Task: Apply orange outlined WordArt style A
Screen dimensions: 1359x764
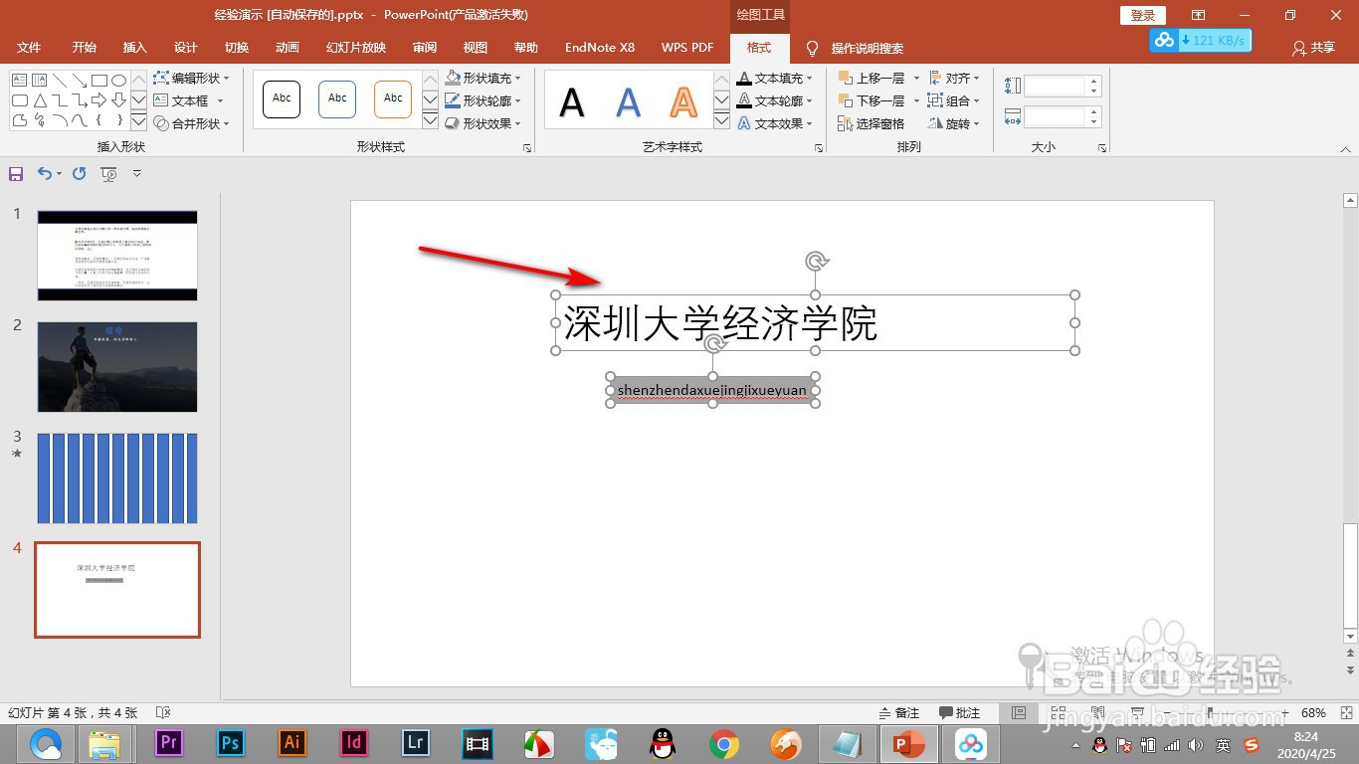Action: (x=683, y=101)
